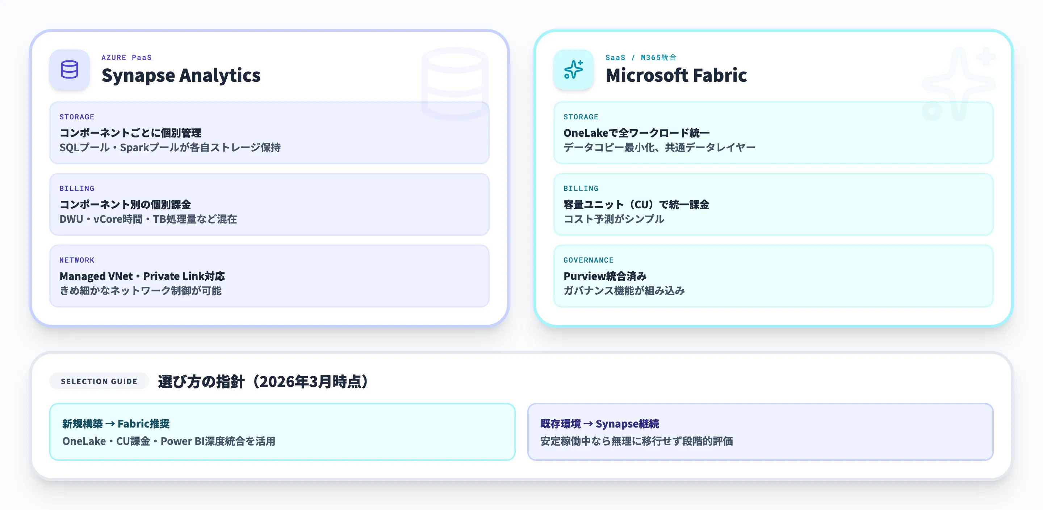
Task: Click the text コスト予測がシンプル
Action: pos(614,219)
